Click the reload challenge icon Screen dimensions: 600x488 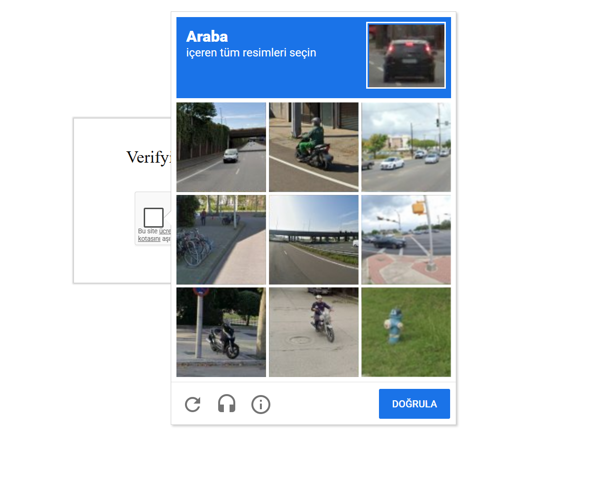tap(193, 405)
